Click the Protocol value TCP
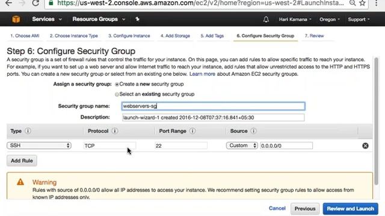The height and width of the screenshot is (216, 385). pyautogui.click(x=109, y=146)
